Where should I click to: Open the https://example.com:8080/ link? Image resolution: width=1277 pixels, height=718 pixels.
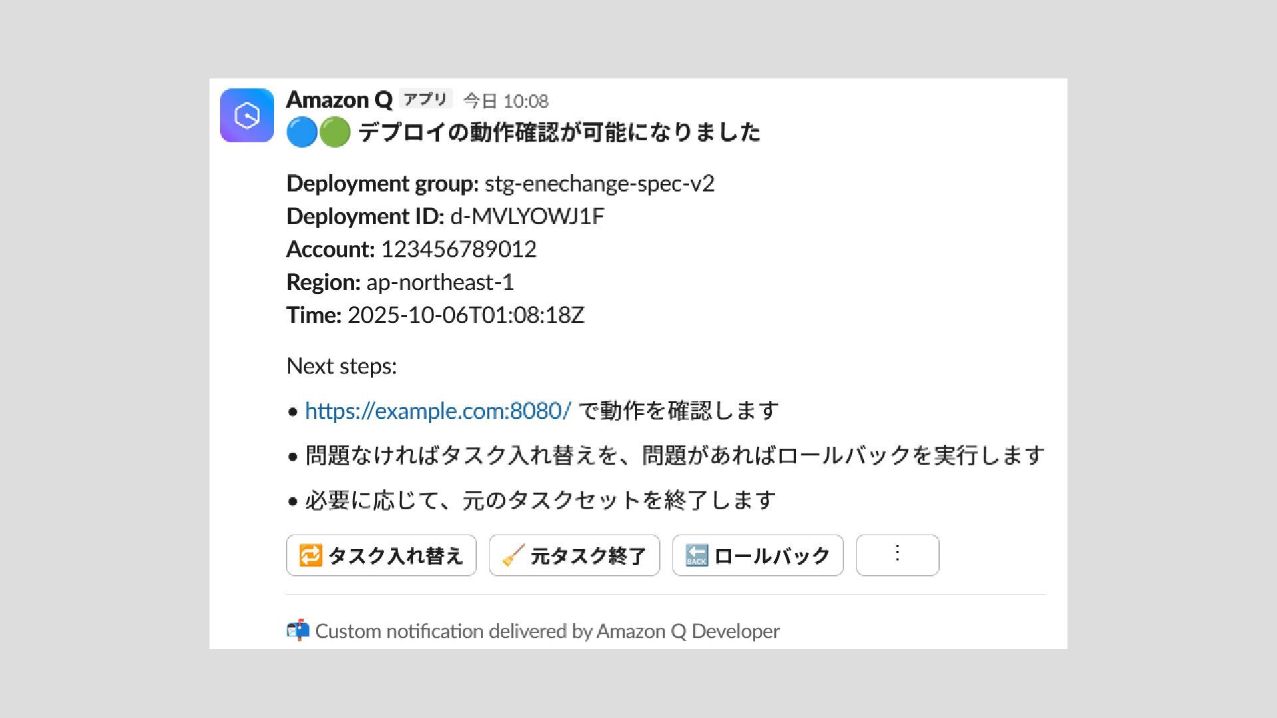click(437, 411)
